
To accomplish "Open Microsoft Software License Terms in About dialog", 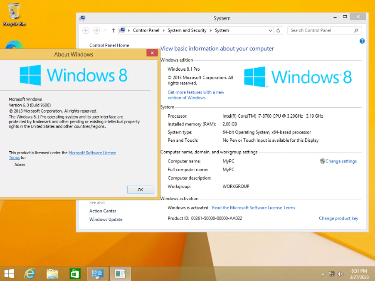I will pos(92,153).
